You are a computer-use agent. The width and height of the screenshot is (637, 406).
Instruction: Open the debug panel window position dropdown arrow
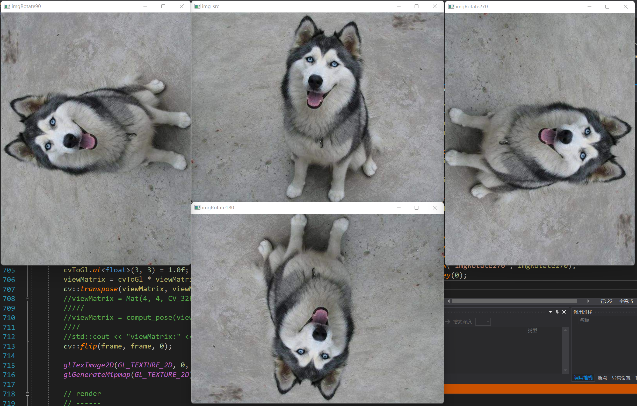pos(550,312)
